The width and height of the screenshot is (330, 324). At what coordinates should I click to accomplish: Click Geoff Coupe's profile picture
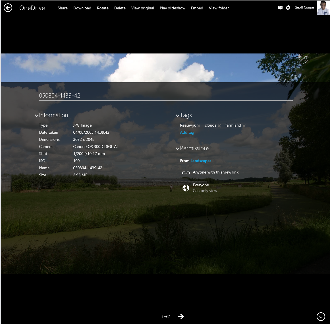(x=323, y=8)
